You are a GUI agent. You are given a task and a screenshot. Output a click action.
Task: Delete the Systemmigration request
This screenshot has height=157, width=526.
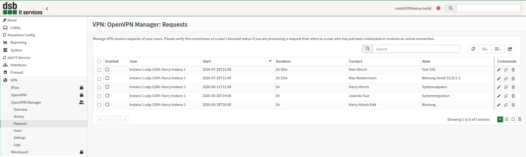click(513, 96)
